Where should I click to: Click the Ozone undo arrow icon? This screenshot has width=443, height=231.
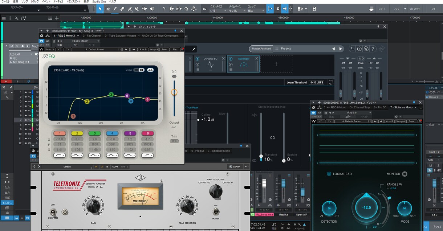coord(352,49)
